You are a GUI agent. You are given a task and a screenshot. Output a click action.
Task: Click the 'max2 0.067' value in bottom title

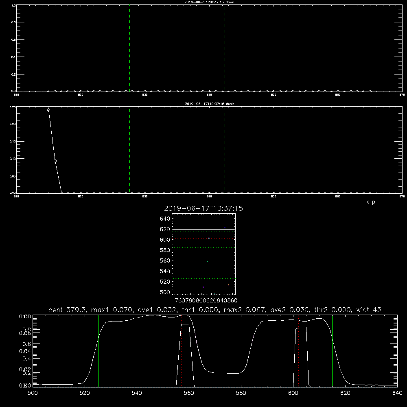click(245, 310)
